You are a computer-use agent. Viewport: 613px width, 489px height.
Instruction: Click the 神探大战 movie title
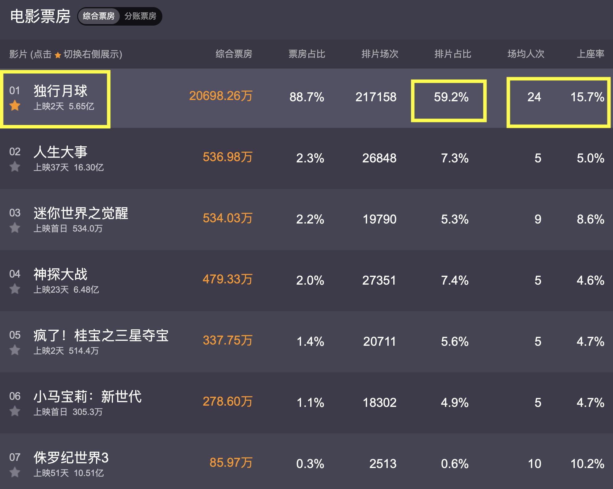[60, 274]
